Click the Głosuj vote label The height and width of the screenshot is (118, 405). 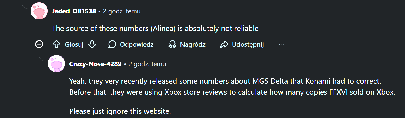74,44
